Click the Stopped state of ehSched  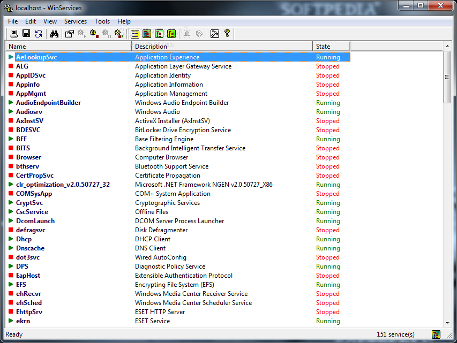pos(327,303)
